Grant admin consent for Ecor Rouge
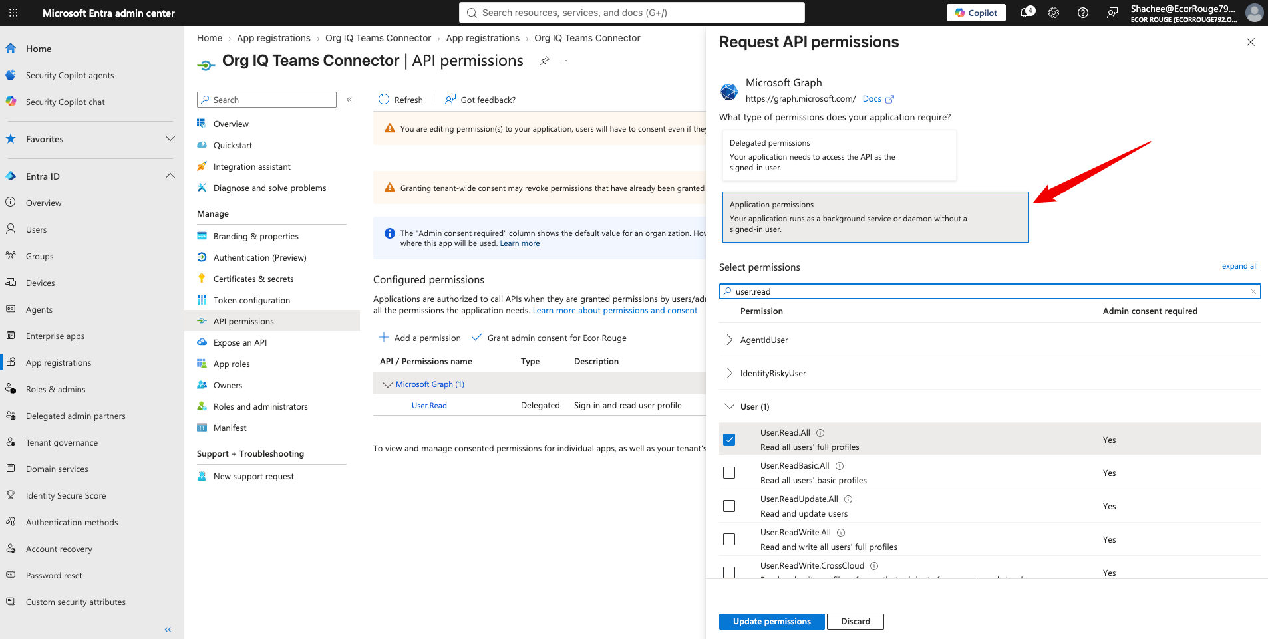This screenshot has height=639, width=1268. point(549,338)
